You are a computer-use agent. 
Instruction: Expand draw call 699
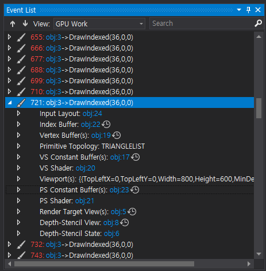[9, 80]
